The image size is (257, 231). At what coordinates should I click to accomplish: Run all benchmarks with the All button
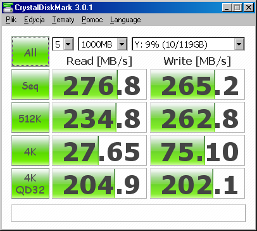tap(30, 51)
